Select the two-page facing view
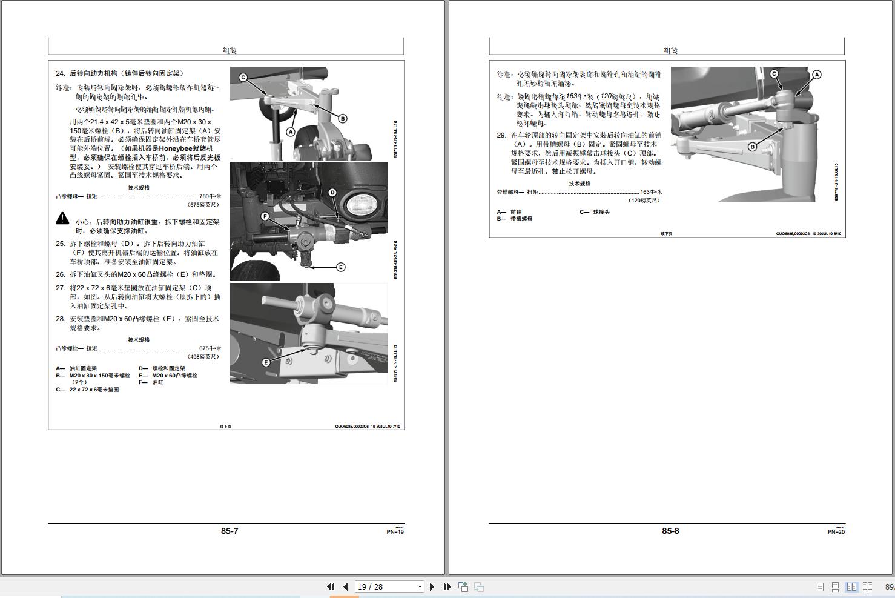 (x=851, y=587)
